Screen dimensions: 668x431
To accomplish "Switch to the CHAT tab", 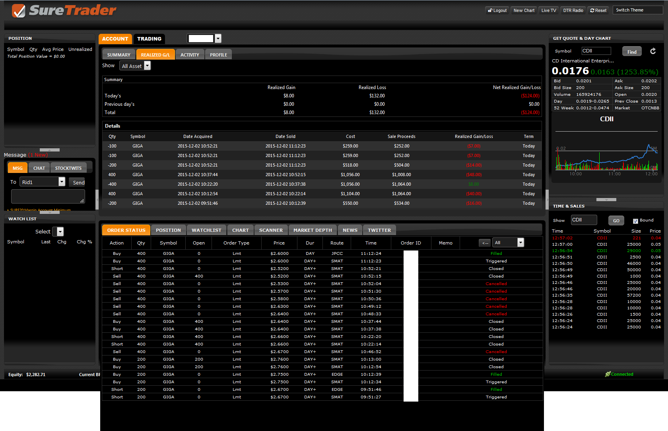I will pyautogui.click(x=39, y=168).
